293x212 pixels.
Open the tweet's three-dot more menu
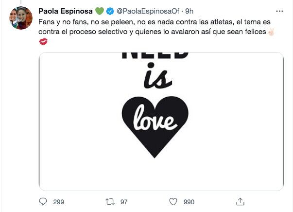[x=279, y=11]
